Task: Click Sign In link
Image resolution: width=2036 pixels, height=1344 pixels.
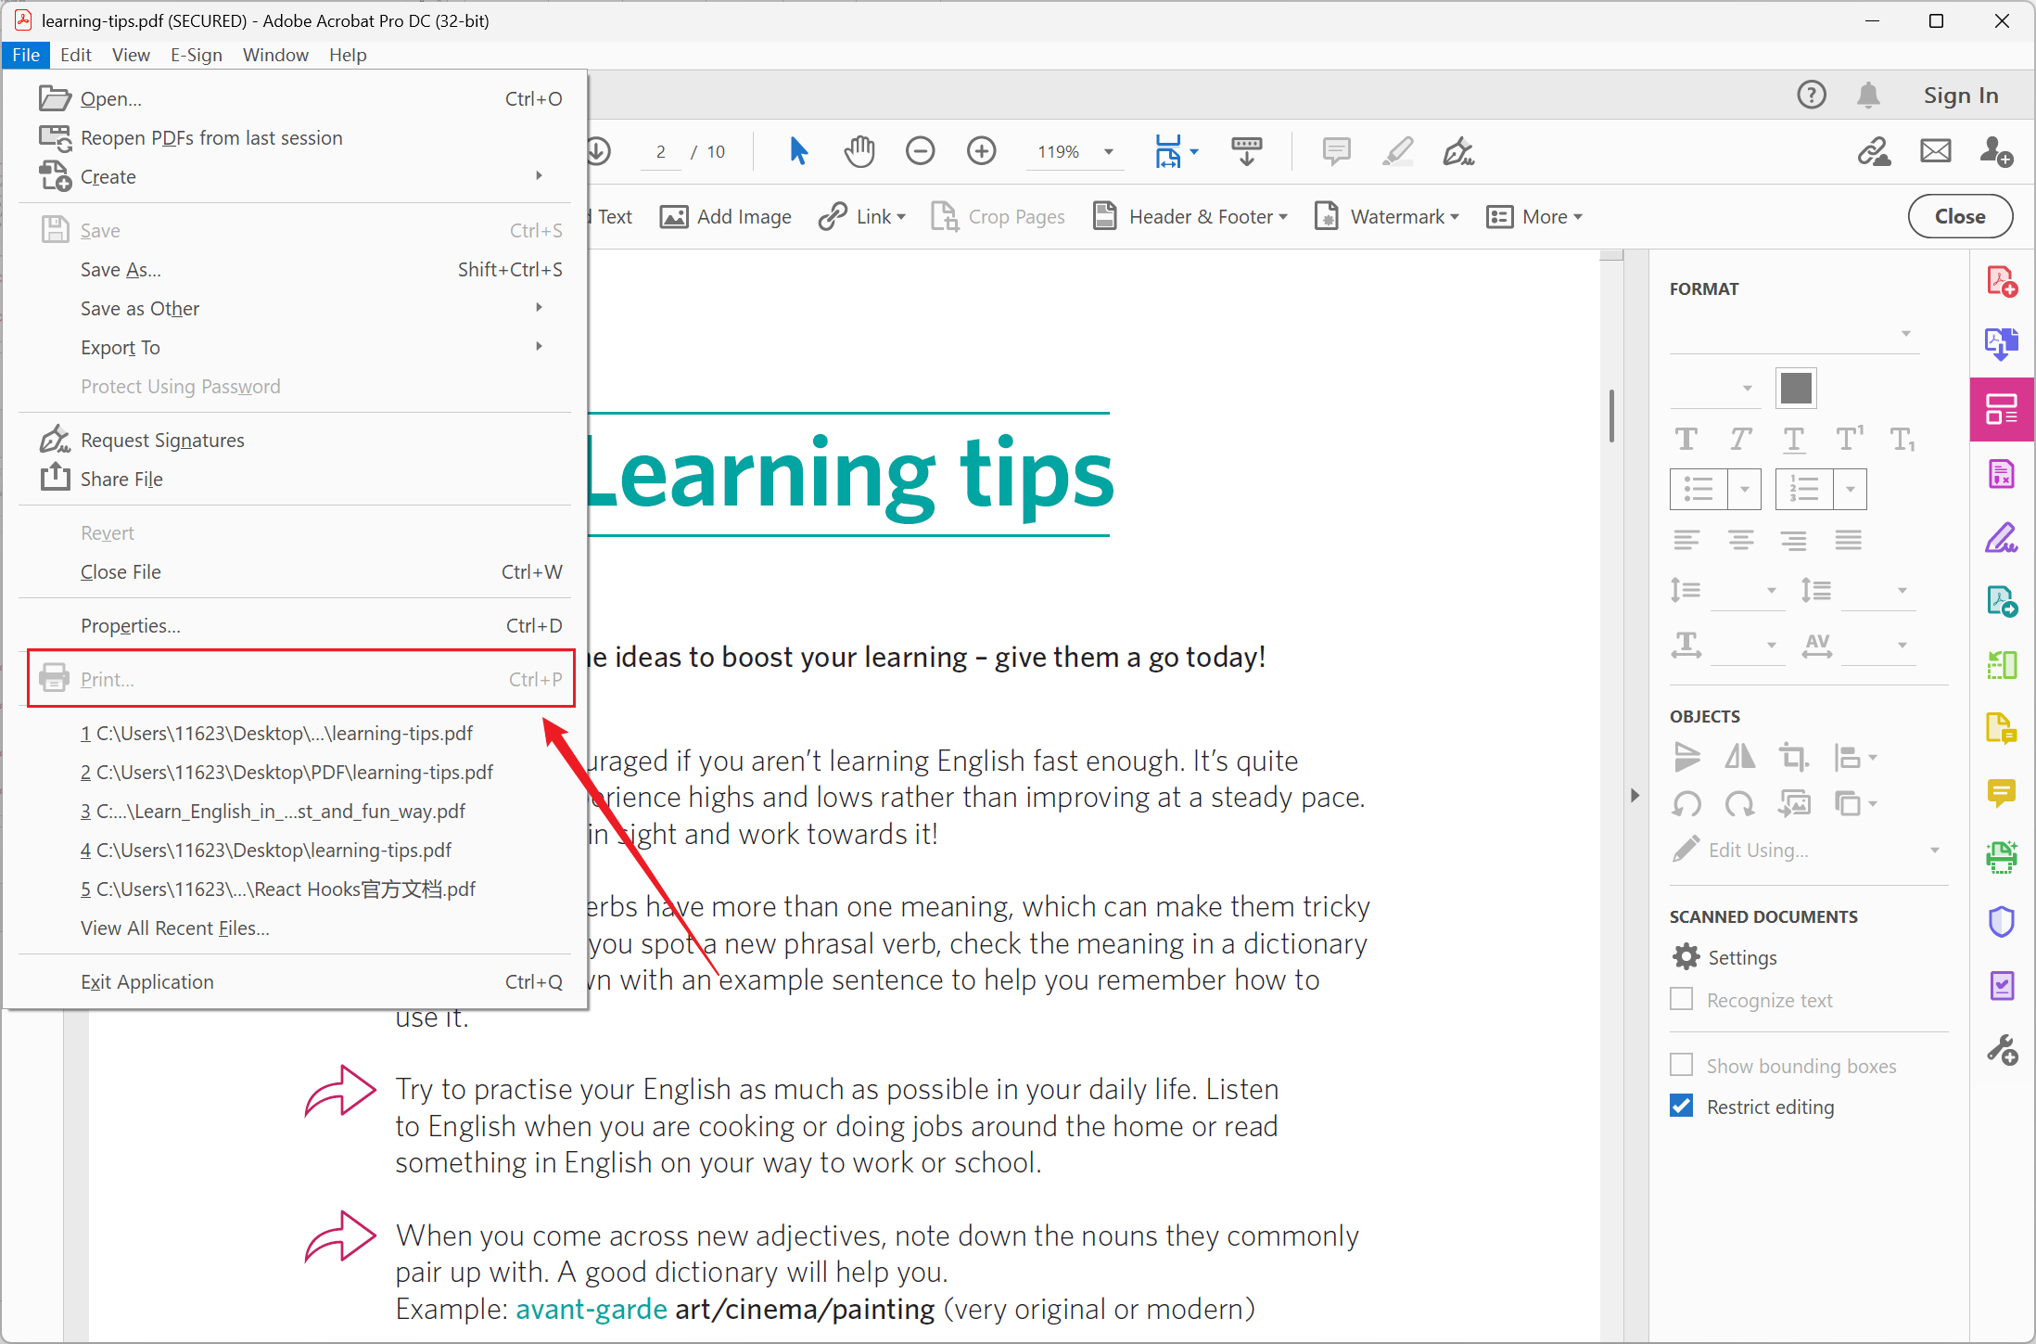Action: tap(1960, 96)
